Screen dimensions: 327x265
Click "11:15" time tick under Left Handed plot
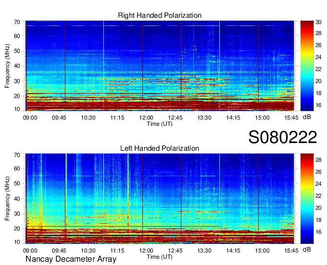click(117, 251)
